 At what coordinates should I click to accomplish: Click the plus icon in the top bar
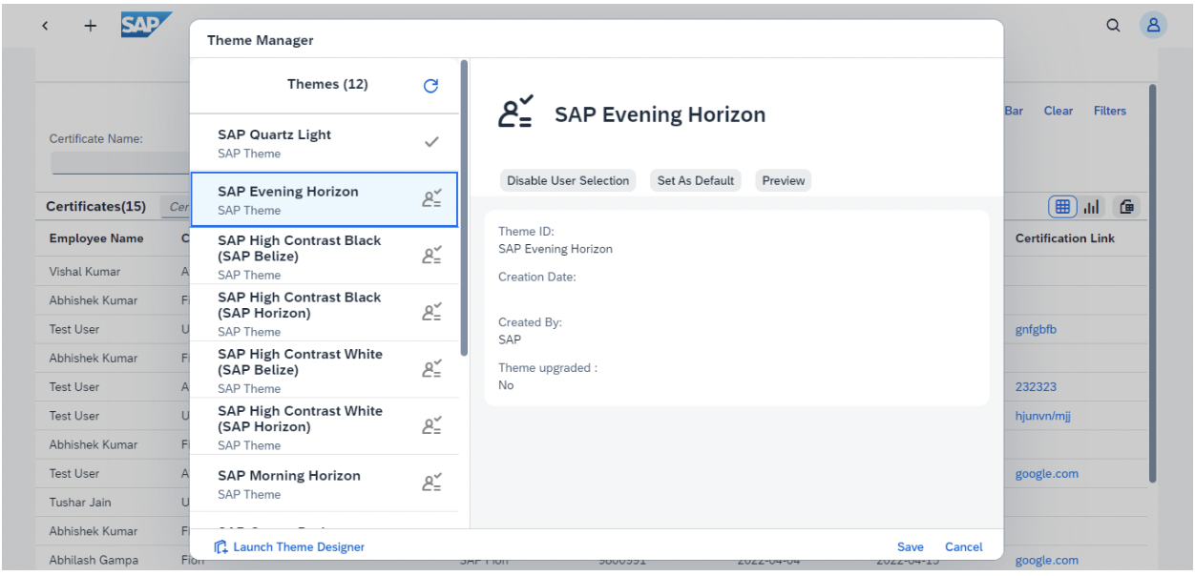91,26
